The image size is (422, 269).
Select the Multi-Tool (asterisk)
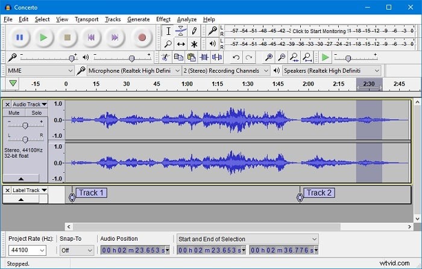(194, 44)
